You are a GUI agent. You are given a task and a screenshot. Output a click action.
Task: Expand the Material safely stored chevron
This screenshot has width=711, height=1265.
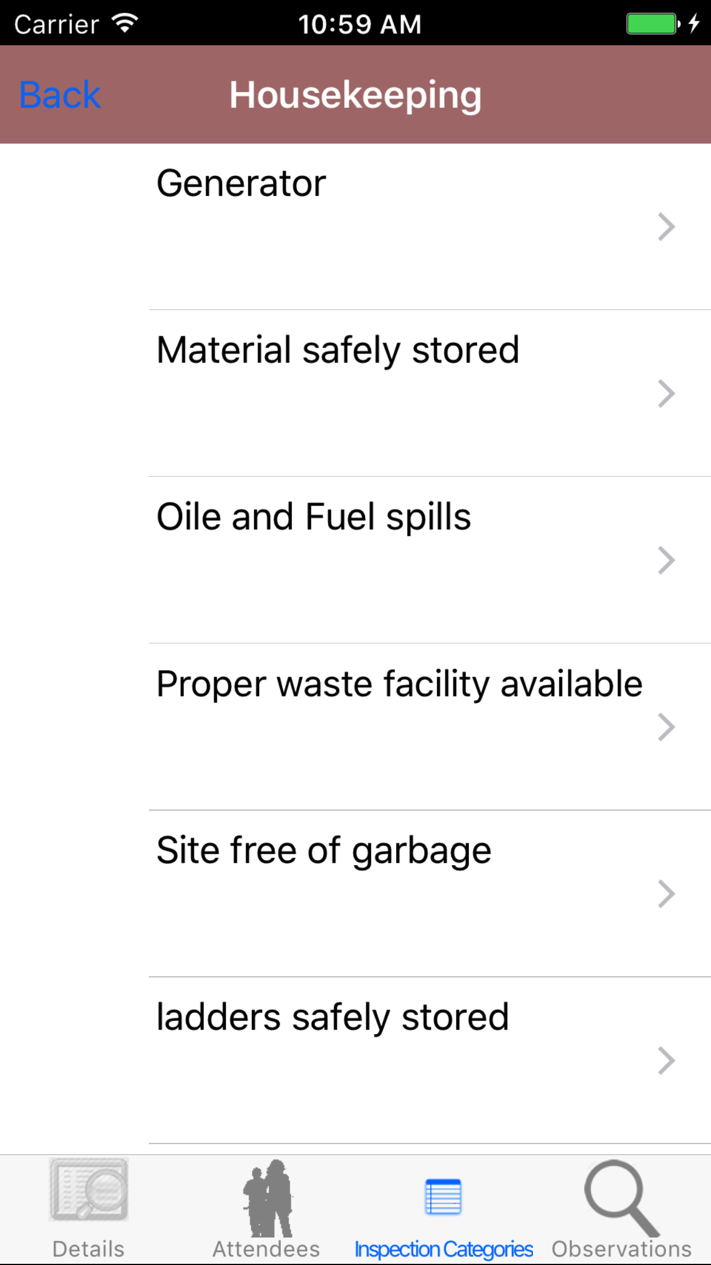click(666, 394)
